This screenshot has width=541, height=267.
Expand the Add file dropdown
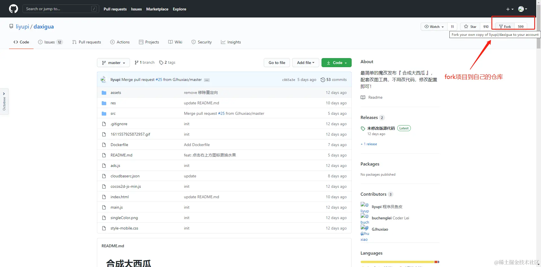(305, 63)
